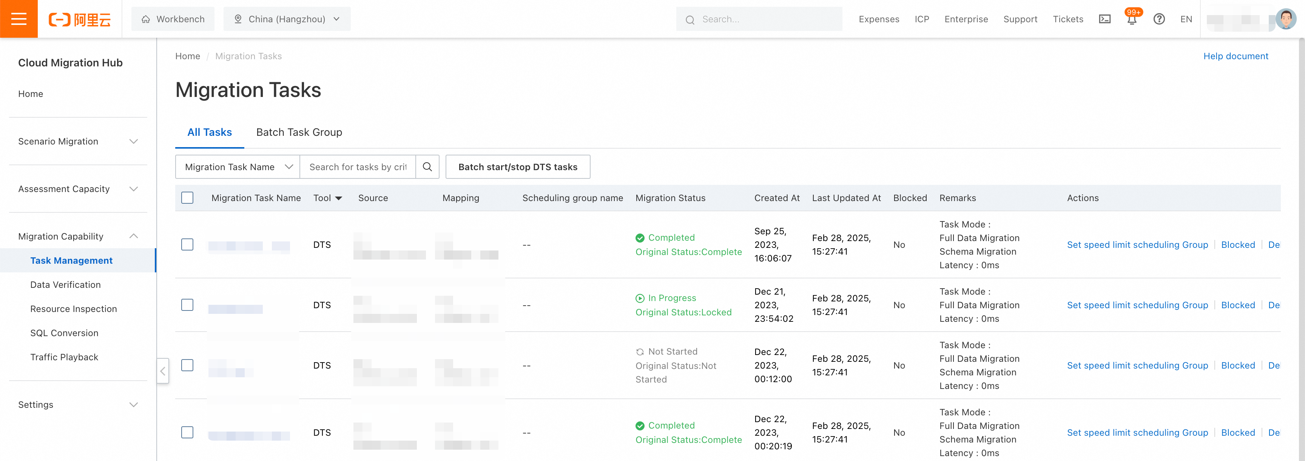Open Data Verification in sidebar
The height and width of the screenshot is (461, 1305).
[65, 285]
